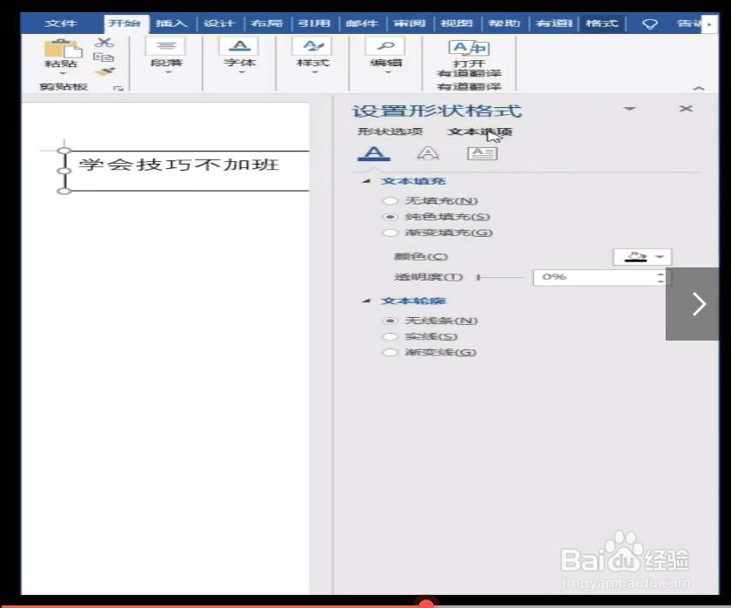Collapse the ribbon with the caret
This screenshot has width=731, height=608.
[699, 88]
